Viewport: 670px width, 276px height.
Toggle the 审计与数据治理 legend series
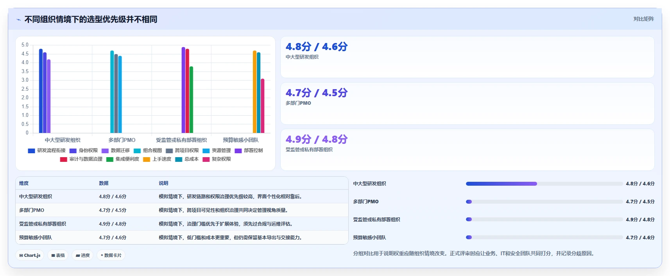point(81,159)
